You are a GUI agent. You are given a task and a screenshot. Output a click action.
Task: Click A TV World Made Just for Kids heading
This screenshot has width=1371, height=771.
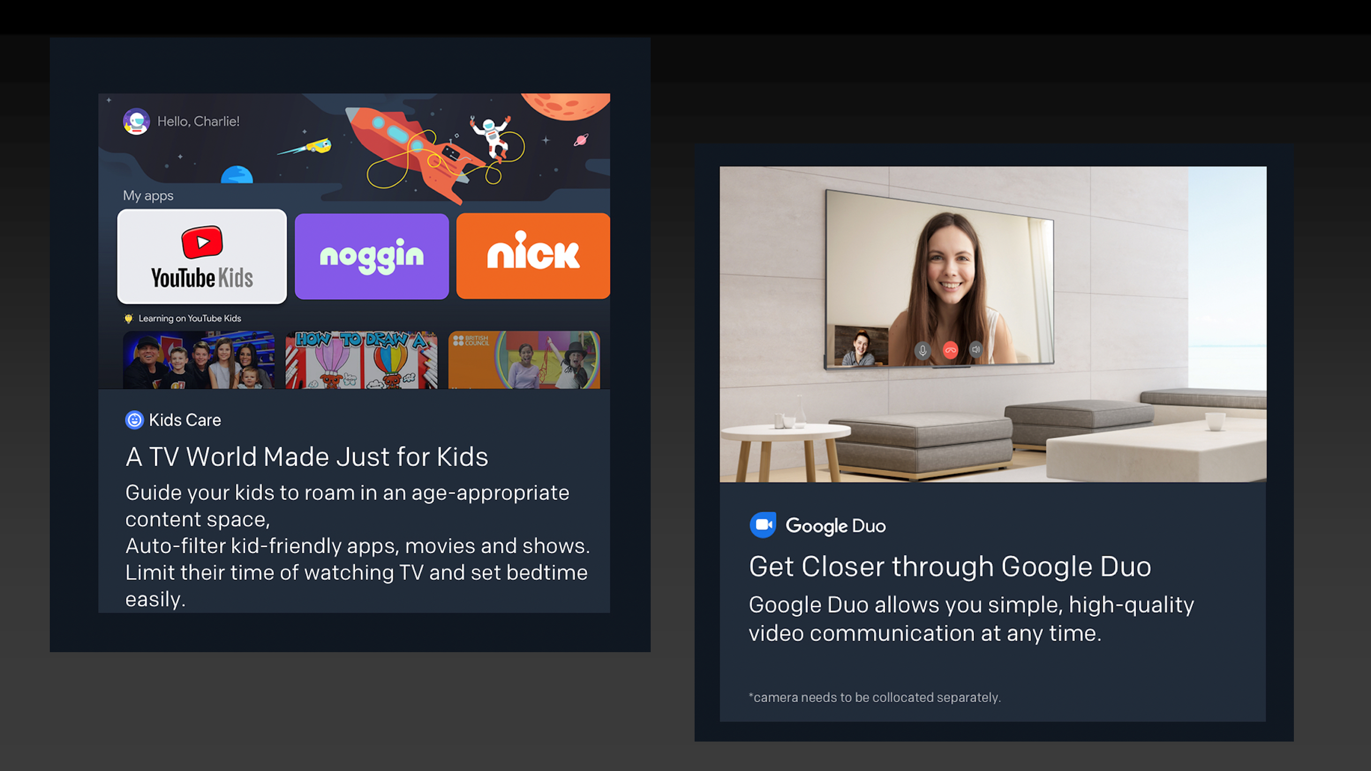coord(307,457)
